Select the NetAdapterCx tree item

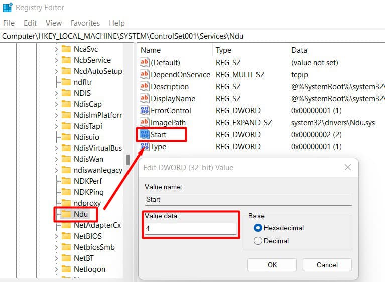pos(97,225)
